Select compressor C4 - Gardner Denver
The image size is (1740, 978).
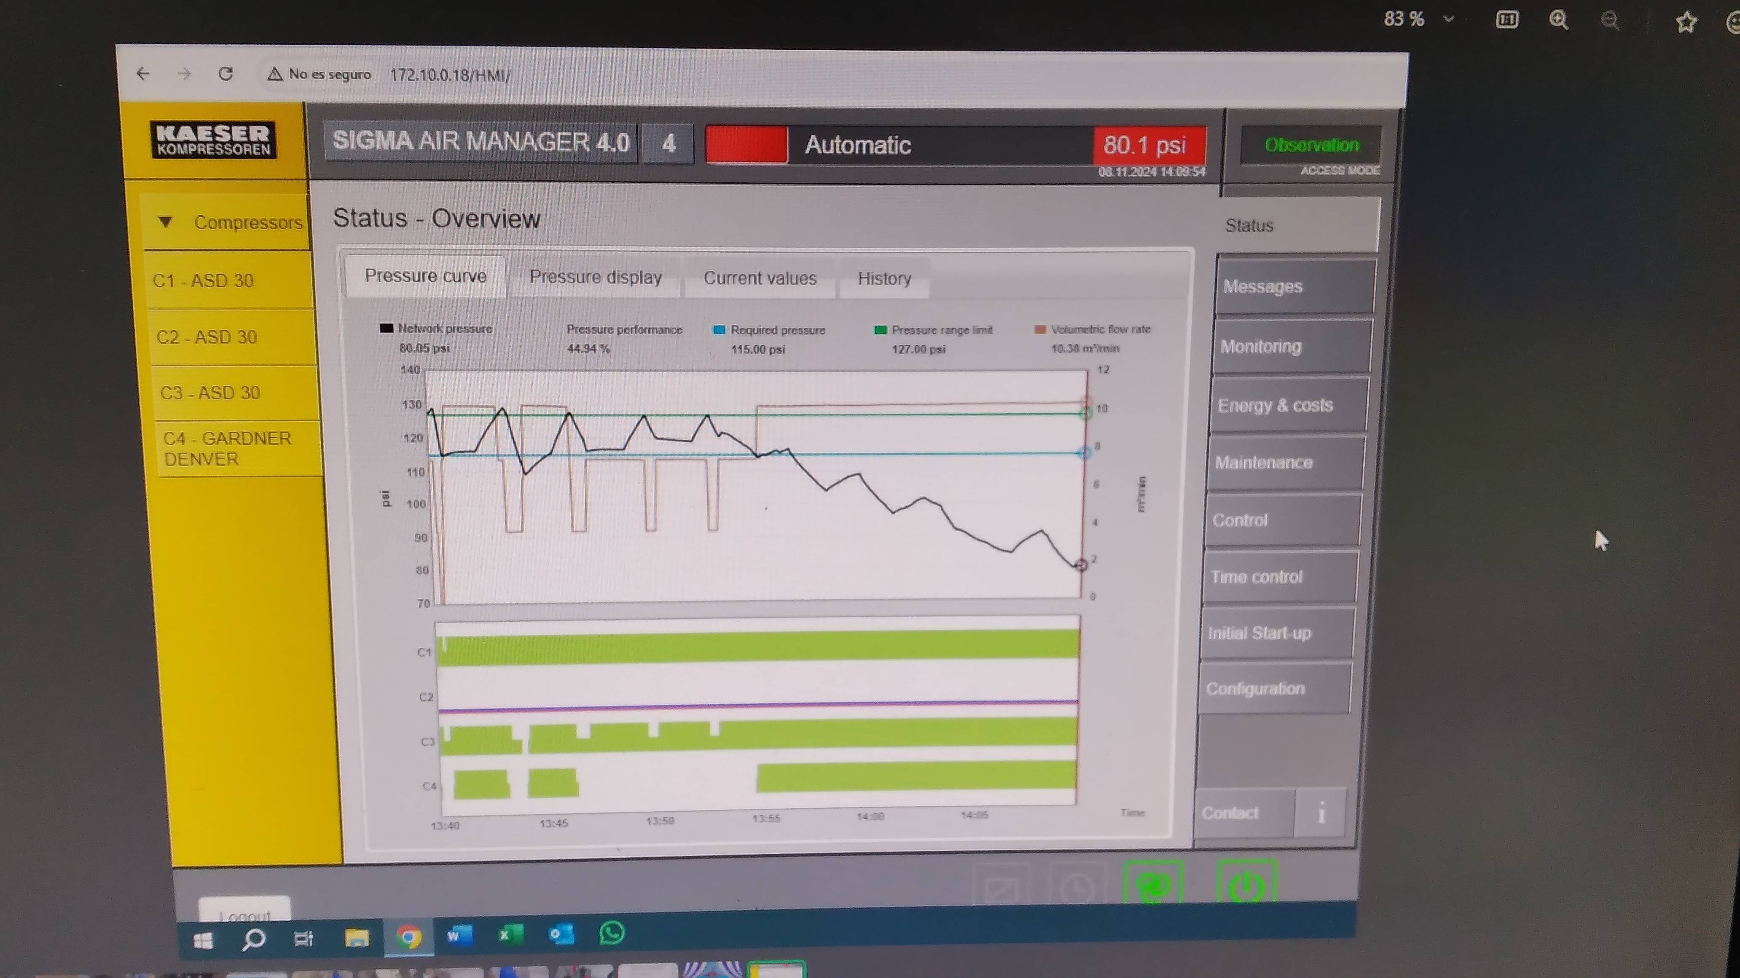click(239, 449)
